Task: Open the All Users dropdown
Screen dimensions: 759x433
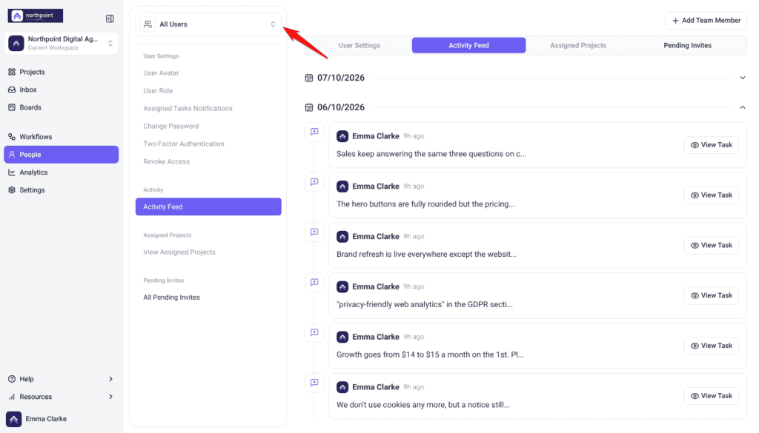Action: [208, 24]
